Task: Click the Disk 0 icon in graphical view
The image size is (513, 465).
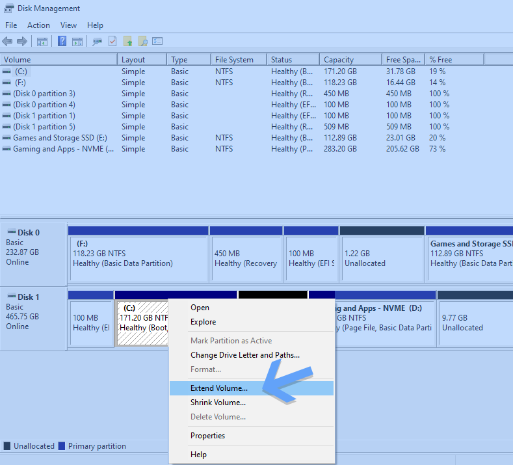Action: [12, 232]
